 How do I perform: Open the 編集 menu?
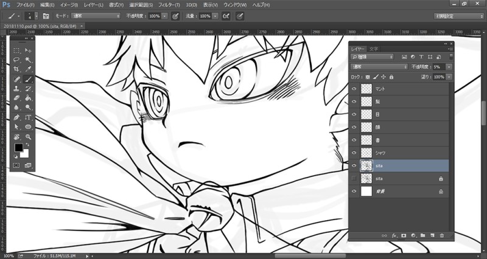click(47, 5)
